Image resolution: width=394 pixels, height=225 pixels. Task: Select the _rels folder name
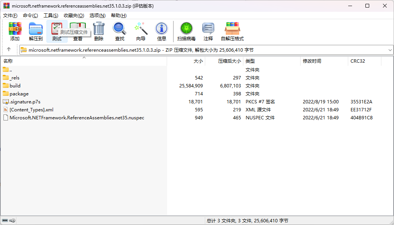click(x=14, y=78)
